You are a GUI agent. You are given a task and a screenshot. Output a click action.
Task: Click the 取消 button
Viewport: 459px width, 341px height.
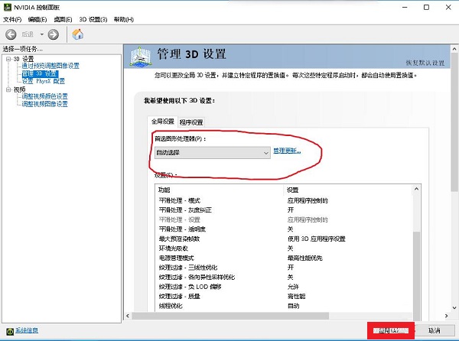coord(434,330)
